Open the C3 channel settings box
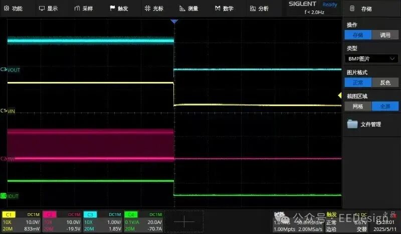This screenshot has height=234, width=401. coord(102,221)
